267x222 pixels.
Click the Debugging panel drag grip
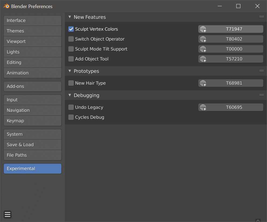click(x=262, y=95)
